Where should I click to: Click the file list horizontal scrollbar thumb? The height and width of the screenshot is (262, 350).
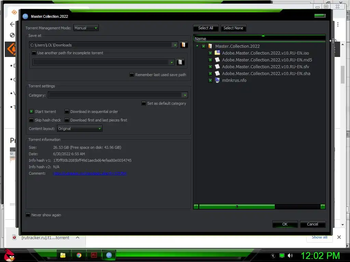click(x=237, y=206)
